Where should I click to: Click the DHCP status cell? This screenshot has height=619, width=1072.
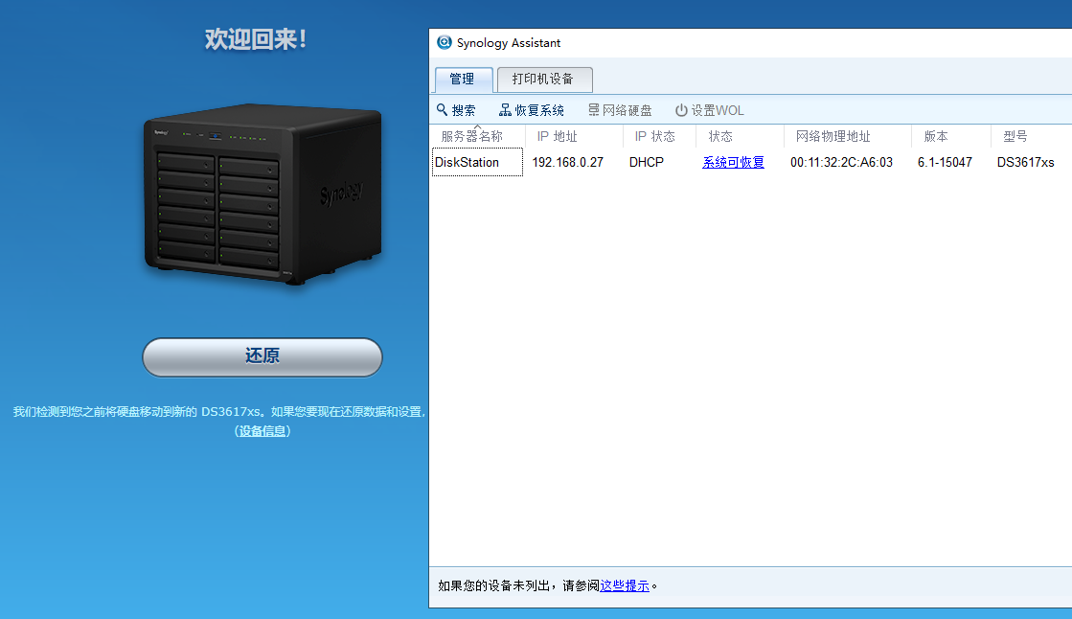click(646, 162)
